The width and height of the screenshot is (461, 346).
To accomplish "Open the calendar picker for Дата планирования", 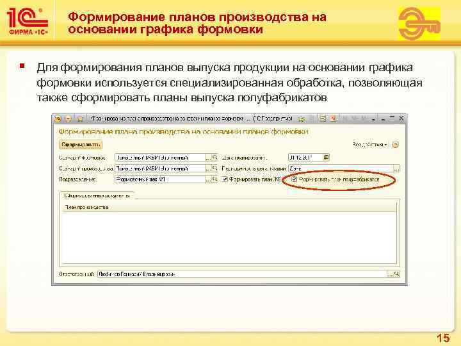I will [x=326, y=158].
